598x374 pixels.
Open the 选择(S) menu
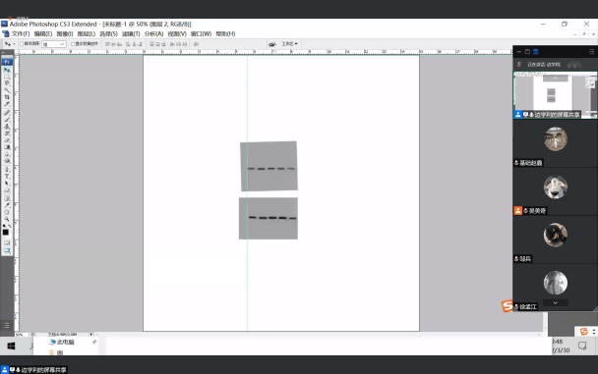[109, 33]
